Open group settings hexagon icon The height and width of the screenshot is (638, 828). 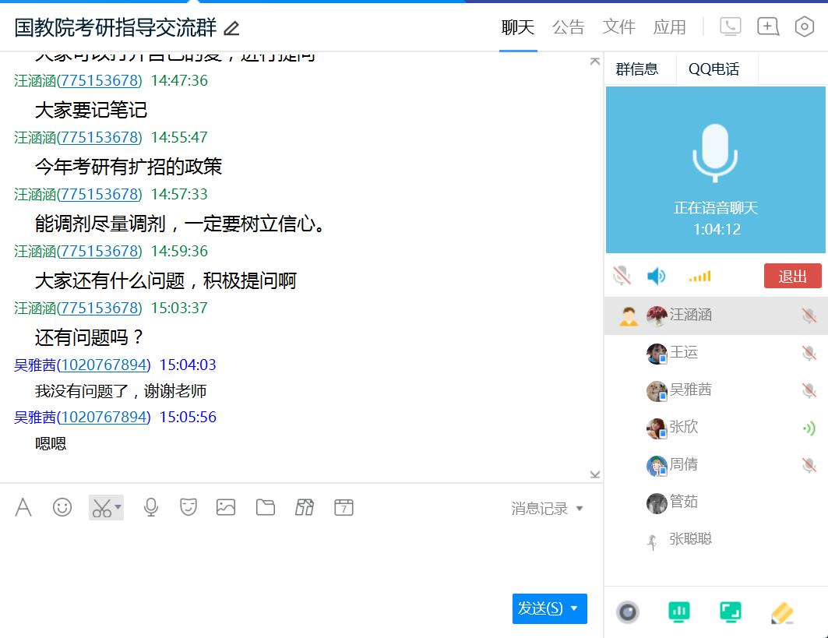click(x=804, y=27)
